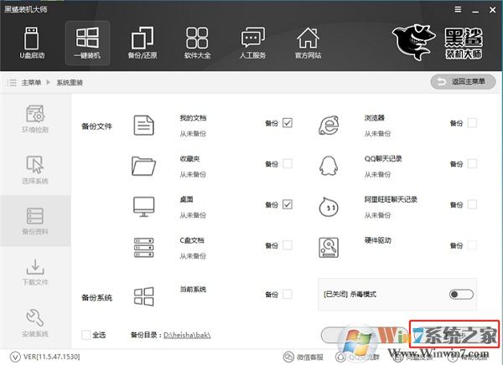Click the version check icon in status bar

(15, 357)
